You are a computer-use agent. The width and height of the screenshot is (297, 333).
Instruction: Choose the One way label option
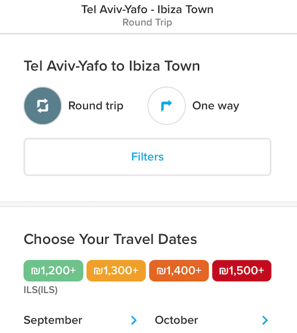pyautogui.click(x=215, y=106)
